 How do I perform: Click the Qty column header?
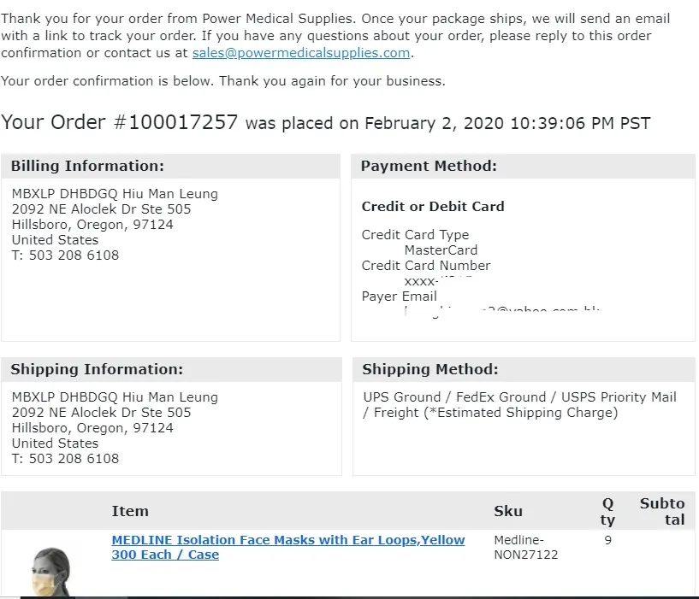pos(607,511)
